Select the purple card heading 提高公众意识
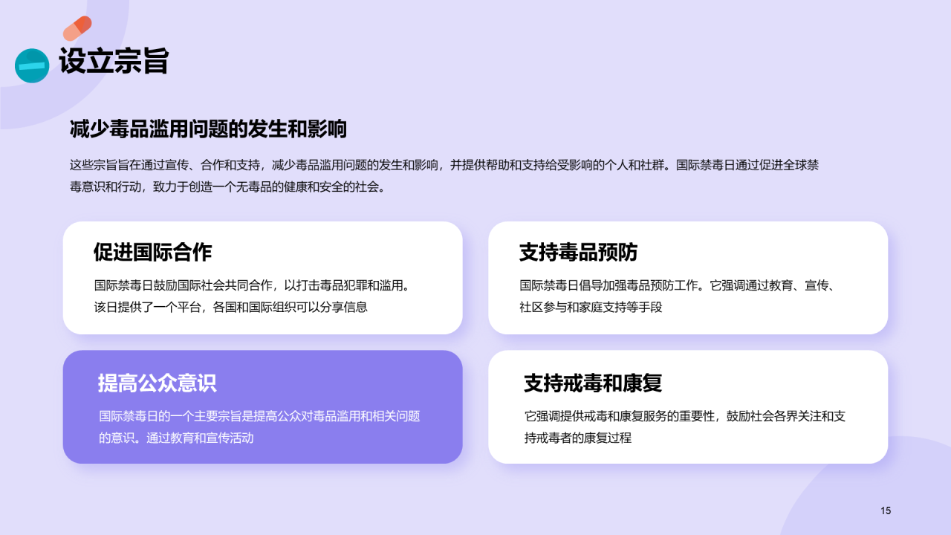The width and height of the screenshot is (951, 535). coord(158,383)
